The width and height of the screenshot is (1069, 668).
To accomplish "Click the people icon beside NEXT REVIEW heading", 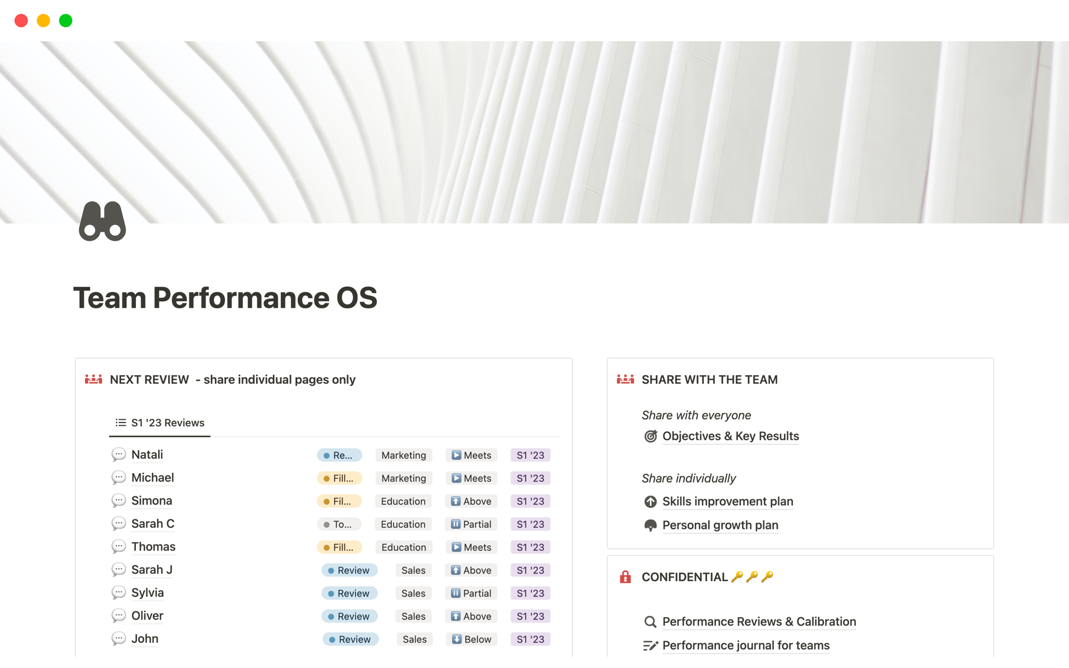I will pos(94,380).
